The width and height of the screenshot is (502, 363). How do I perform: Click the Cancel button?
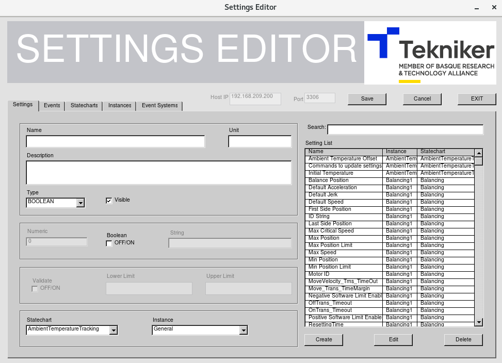[x=422, y=99]
